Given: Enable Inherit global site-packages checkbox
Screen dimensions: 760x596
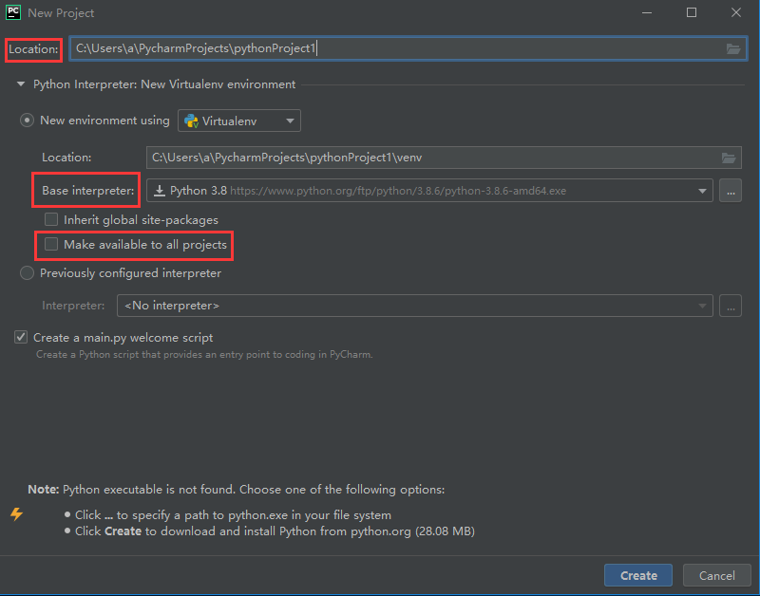Looking at the screenshot, I should (x=51, y=220).
